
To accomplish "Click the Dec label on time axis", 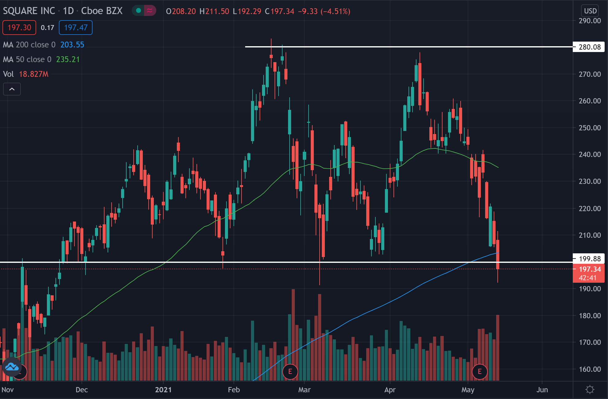I will [82, 390].
